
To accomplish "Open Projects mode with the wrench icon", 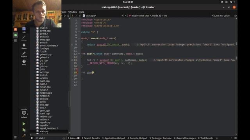I will [24, 54].
